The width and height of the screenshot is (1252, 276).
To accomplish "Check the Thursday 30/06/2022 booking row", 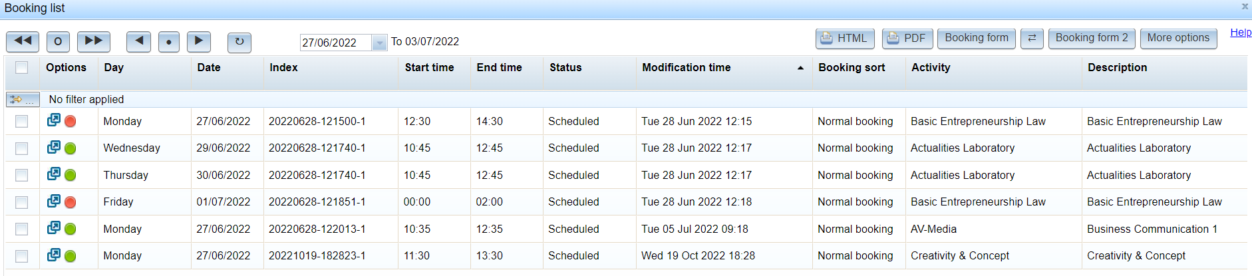I will click(22, 175).
